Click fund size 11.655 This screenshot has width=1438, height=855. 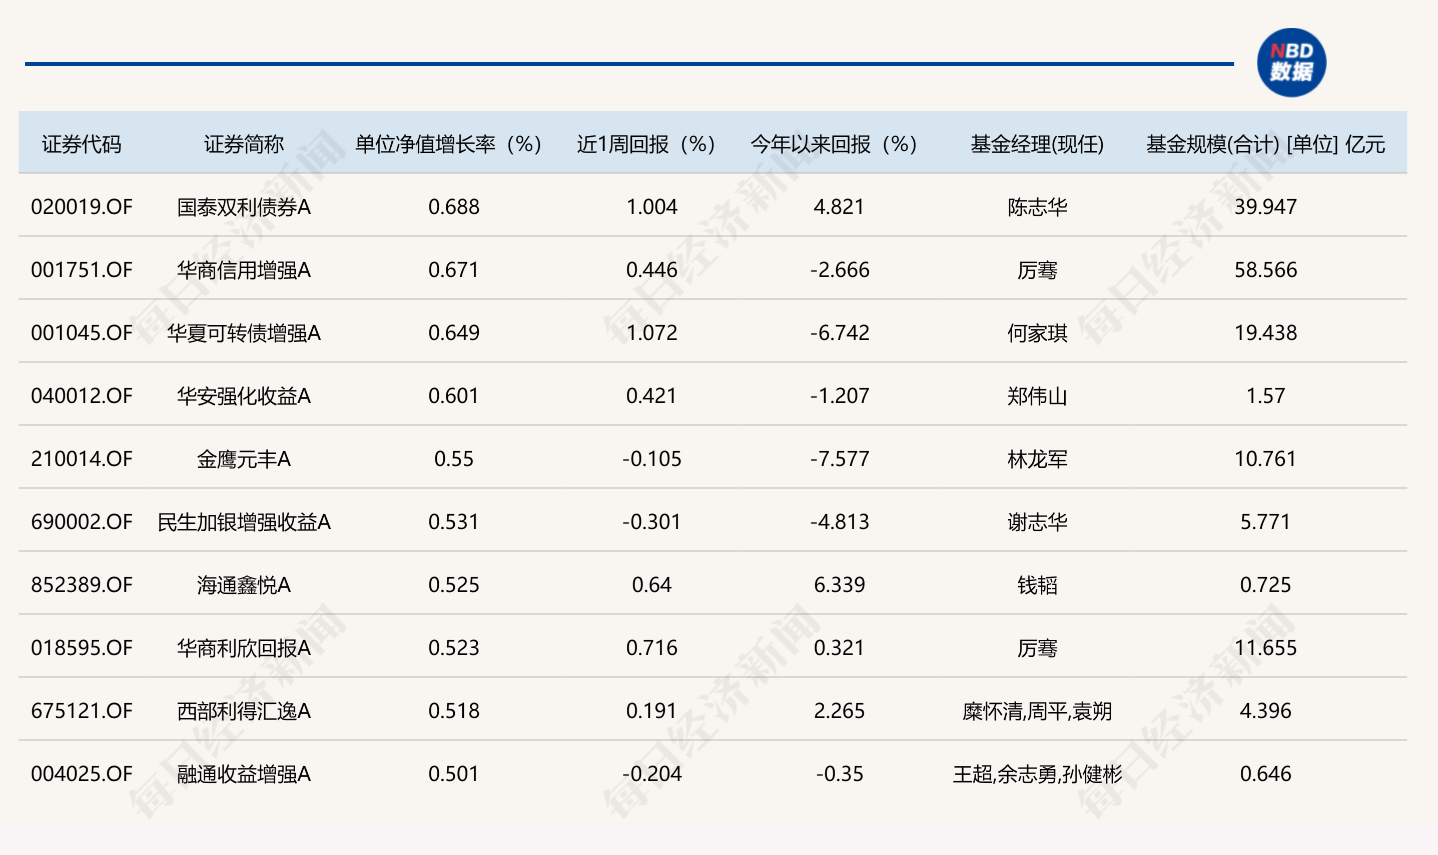[x=1266, y=647]
